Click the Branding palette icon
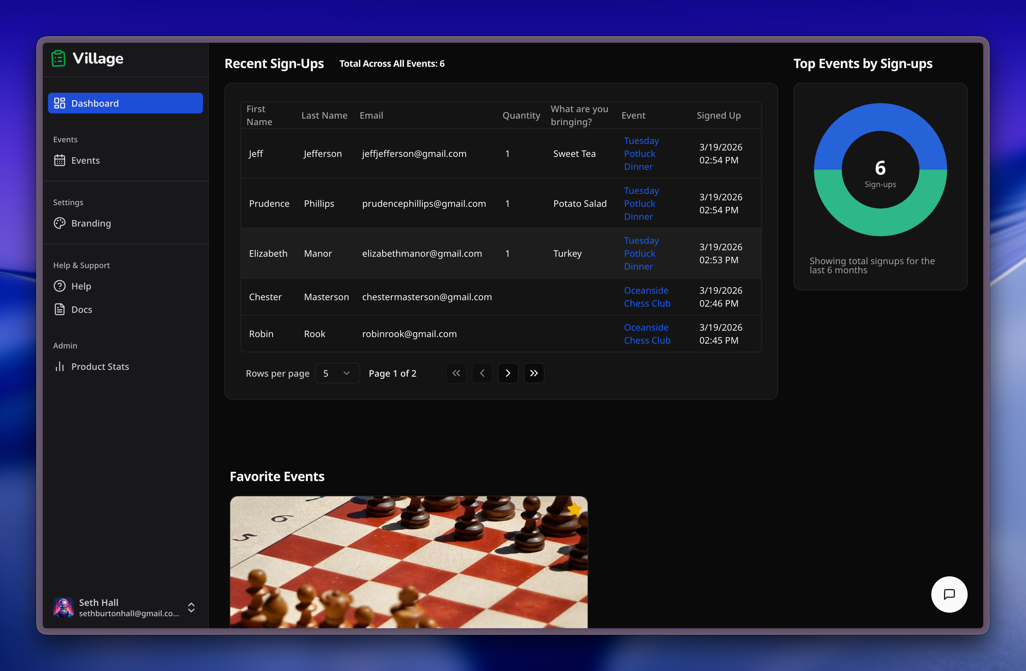The width and height of the screenshot is (1026, 671). click(59, 223)
